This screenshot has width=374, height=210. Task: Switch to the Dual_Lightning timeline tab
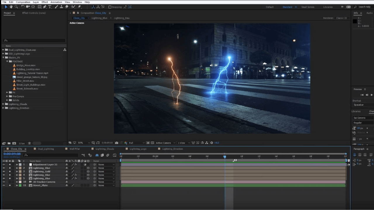(x=46, y=149)
